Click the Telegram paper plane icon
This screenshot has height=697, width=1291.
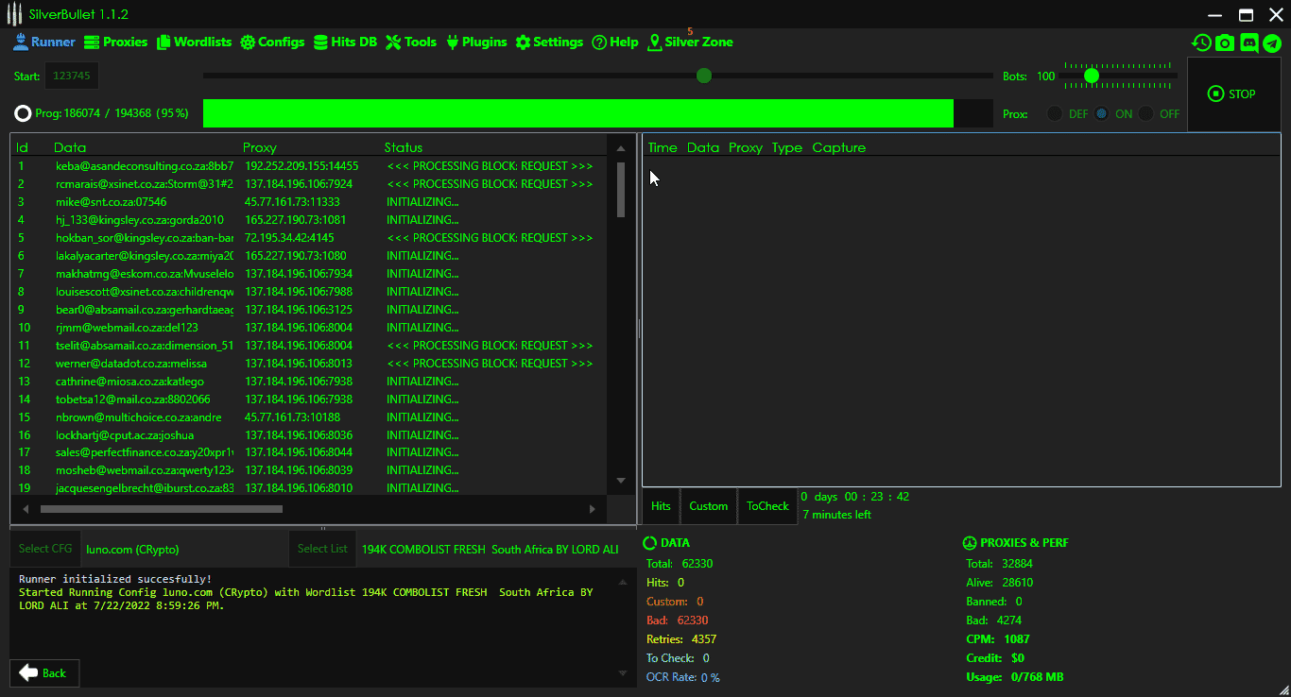tap(1272, 42)
